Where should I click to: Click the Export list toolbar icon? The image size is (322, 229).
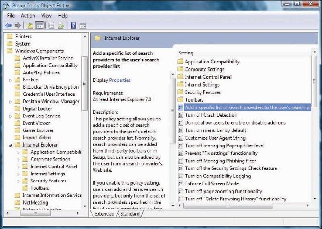[x=61, y=26]
